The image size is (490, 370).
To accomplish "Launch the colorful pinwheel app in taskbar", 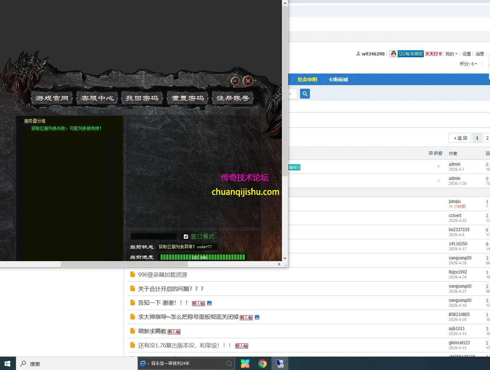I will coord(245,363).
